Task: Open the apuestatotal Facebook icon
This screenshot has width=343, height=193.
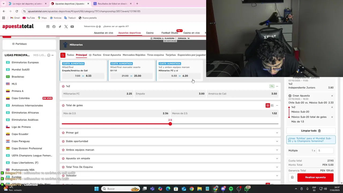Action: (54, 27)
